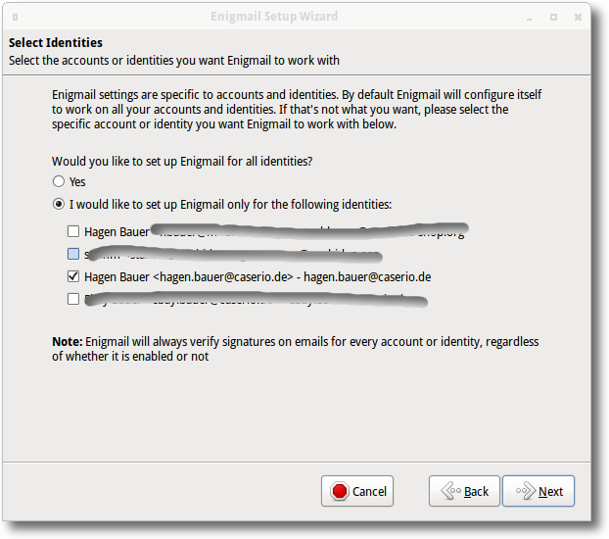Select the Yes radio button
609x539 pixels.
click(59, 181)
